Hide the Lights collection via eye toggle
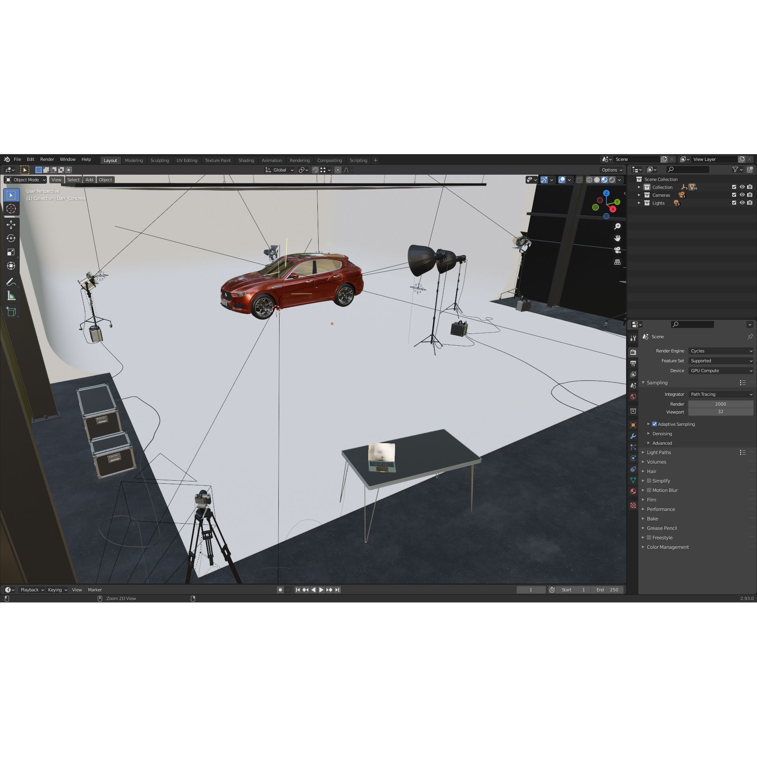The height and width of the screenshot is (757, 757). point(742,203)
